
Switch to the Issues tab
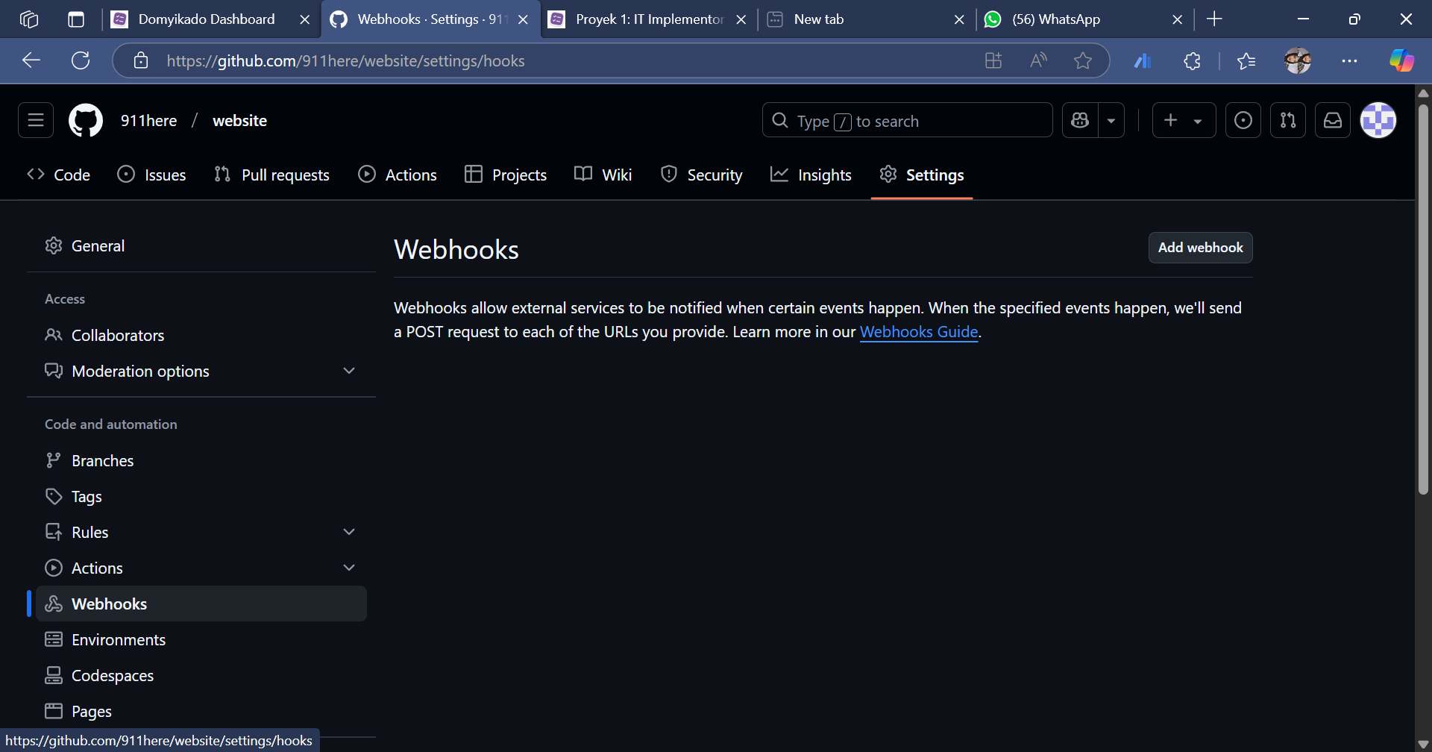[x=152, y=175]
